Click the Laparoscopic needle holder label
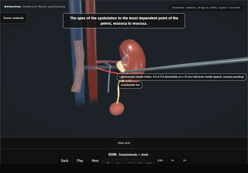 click(x=182, y=77)
